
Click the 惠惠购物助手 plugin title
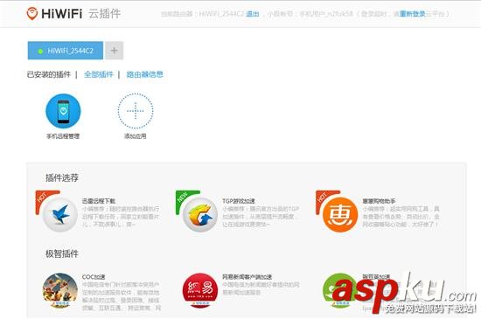pyautogui.click(x=380, y=201)
